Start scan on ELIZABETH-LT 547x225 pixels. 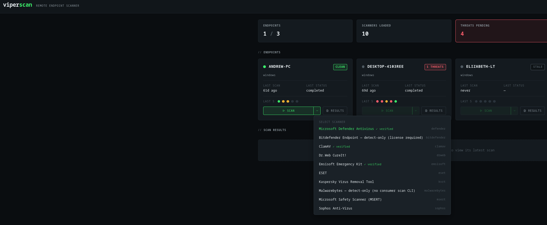tap(486, 111)
